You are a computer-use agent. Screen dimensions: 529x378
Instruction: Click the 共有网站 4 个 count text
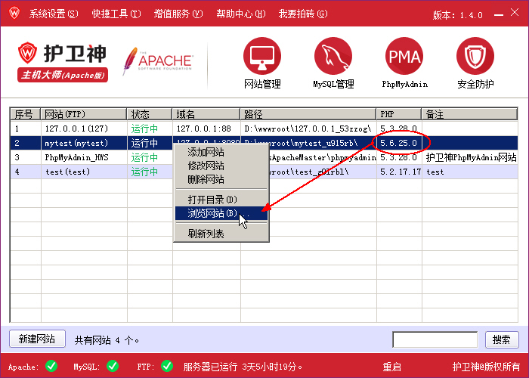click(107, 340)
